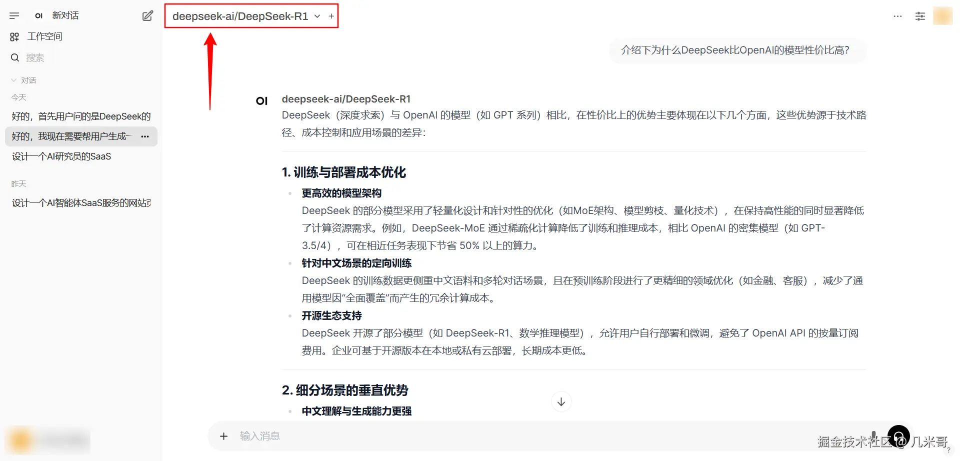The height and width of the screenshot is (461, 960).
Task: Open the 工作空间 workspace icon
Action: [14, 36]
